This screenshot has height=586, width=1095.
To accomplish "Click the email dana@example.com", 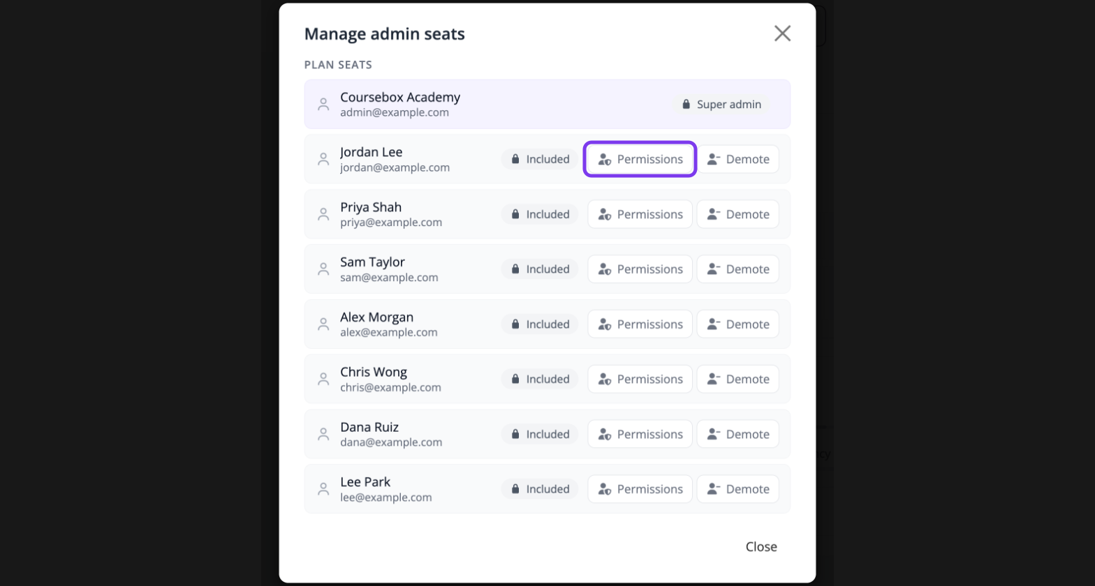I will click(x=391, y=442).
